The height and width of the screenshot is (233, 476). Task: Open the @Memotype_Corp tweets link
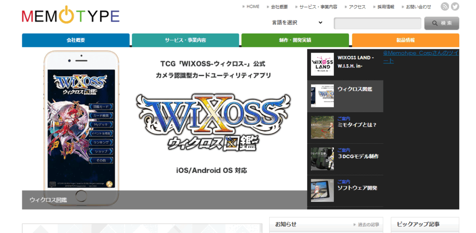[421, 57]
